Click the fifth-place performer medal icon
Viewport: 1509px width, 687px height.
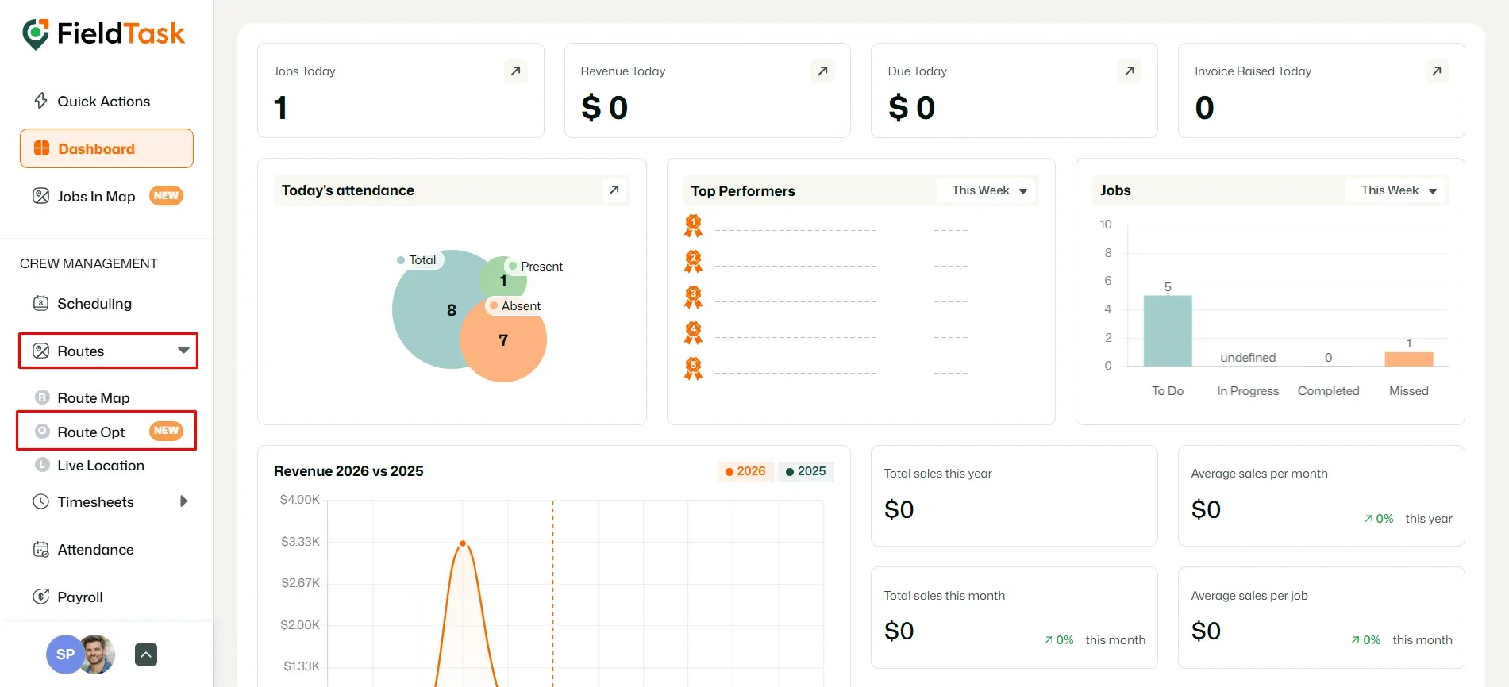tap(693, 369)
